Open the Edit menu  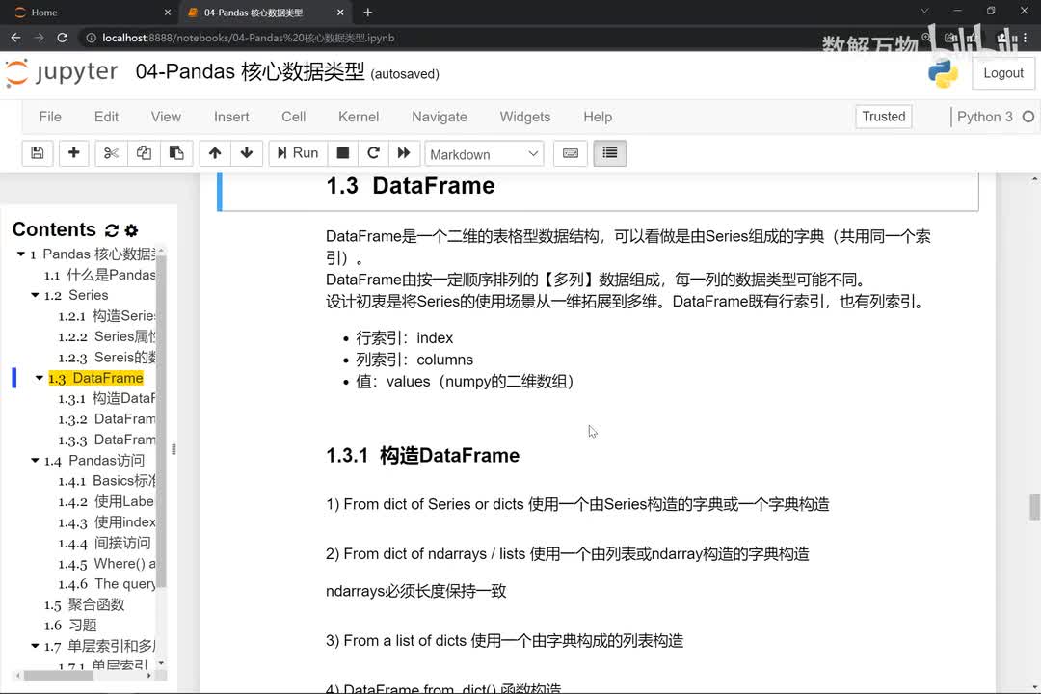(x=106, y=117)
